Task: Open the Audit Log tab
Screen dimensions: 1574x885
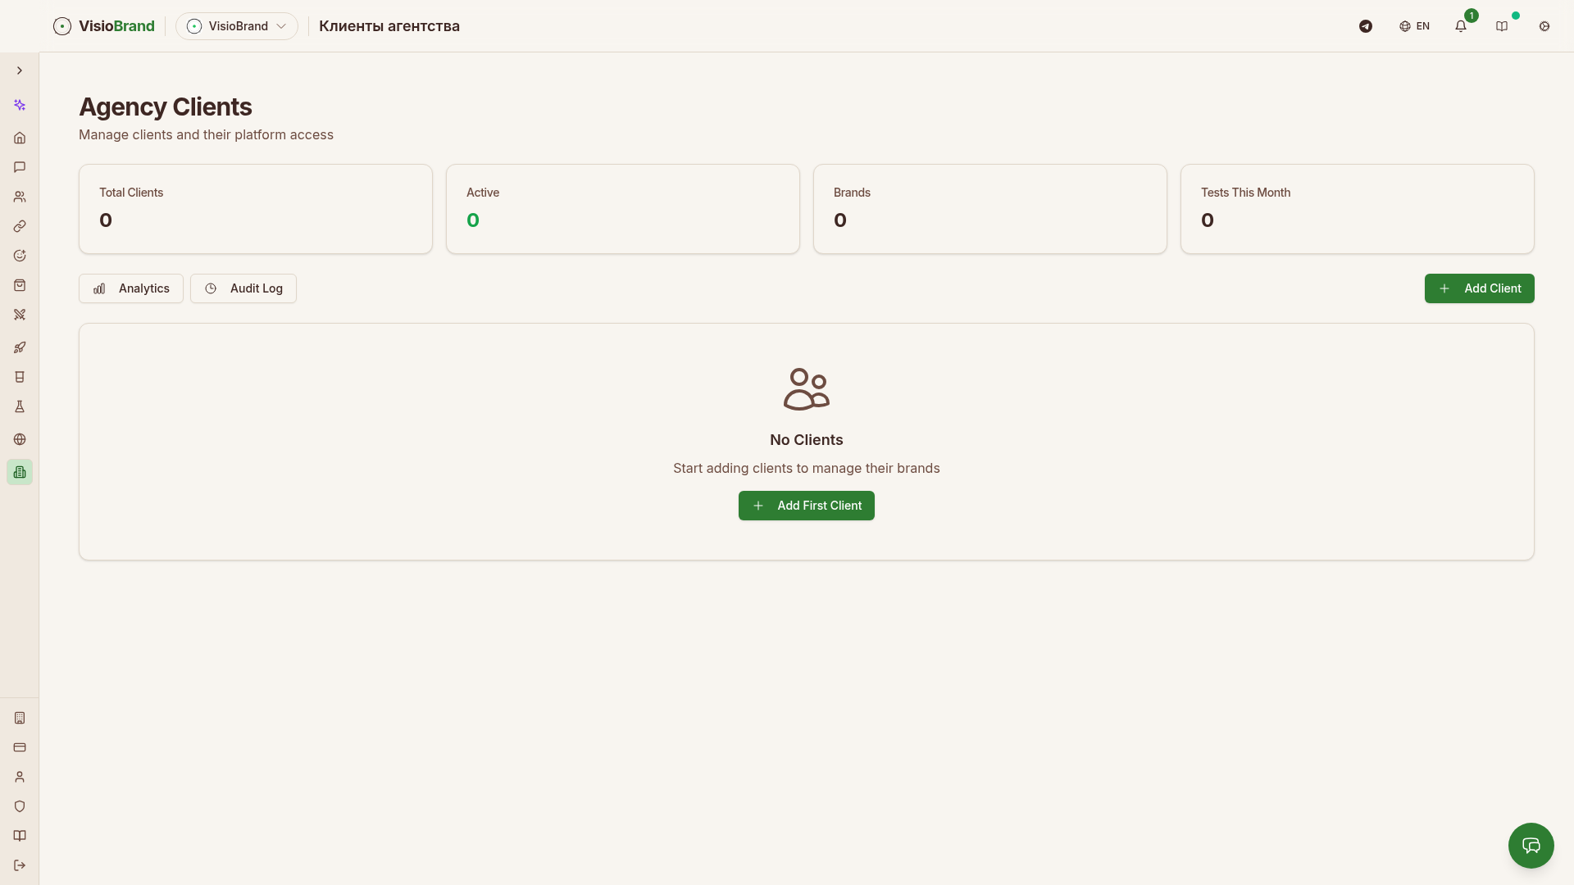Action: pos(243,288)
